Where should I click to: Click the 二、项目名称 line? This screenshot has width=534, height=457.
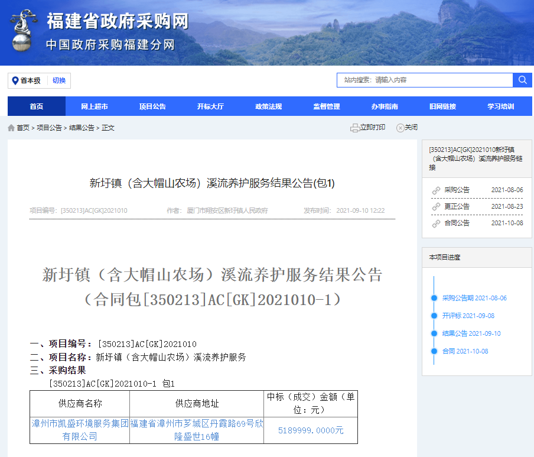pos(138,357)
